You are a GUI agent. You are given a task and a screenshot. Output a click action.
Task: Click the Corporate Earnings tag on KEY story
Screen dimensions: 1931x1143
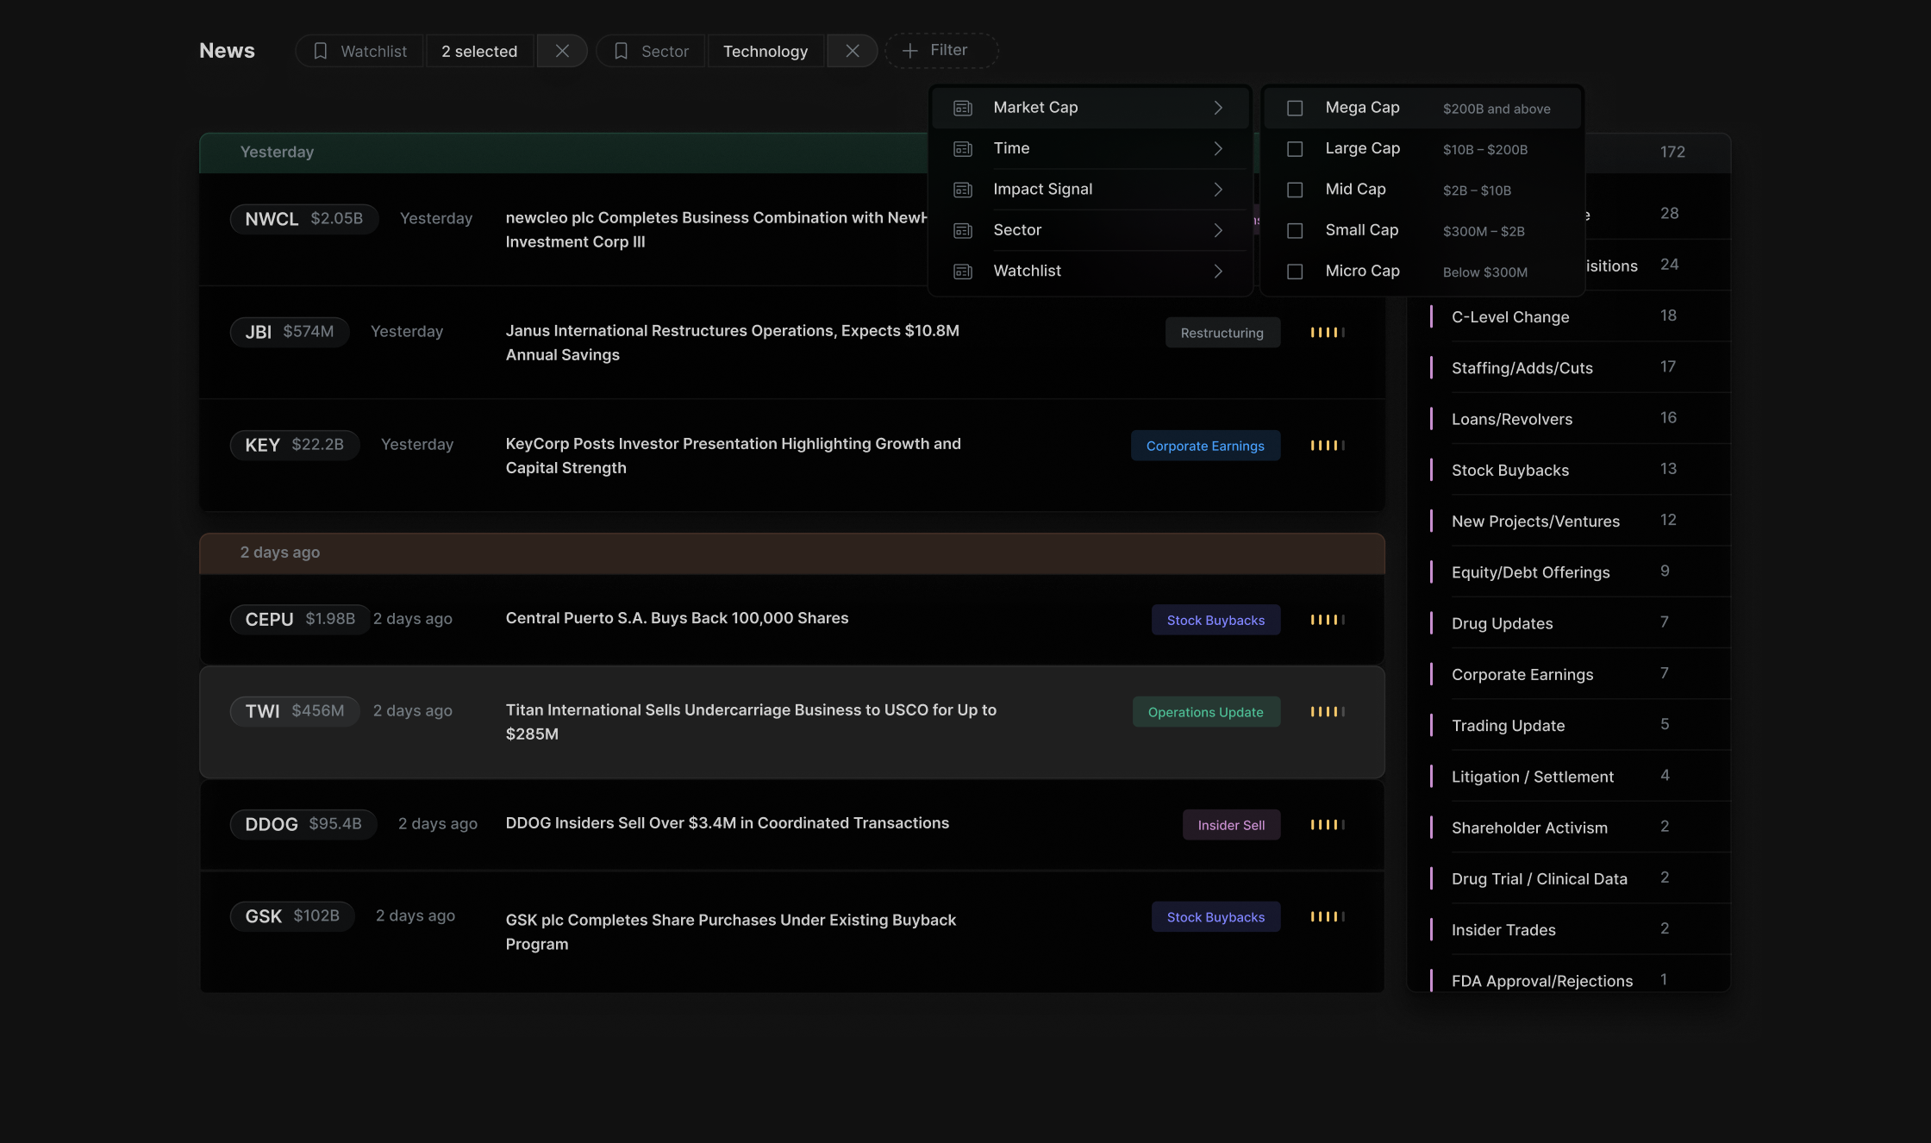point(1205,446)
